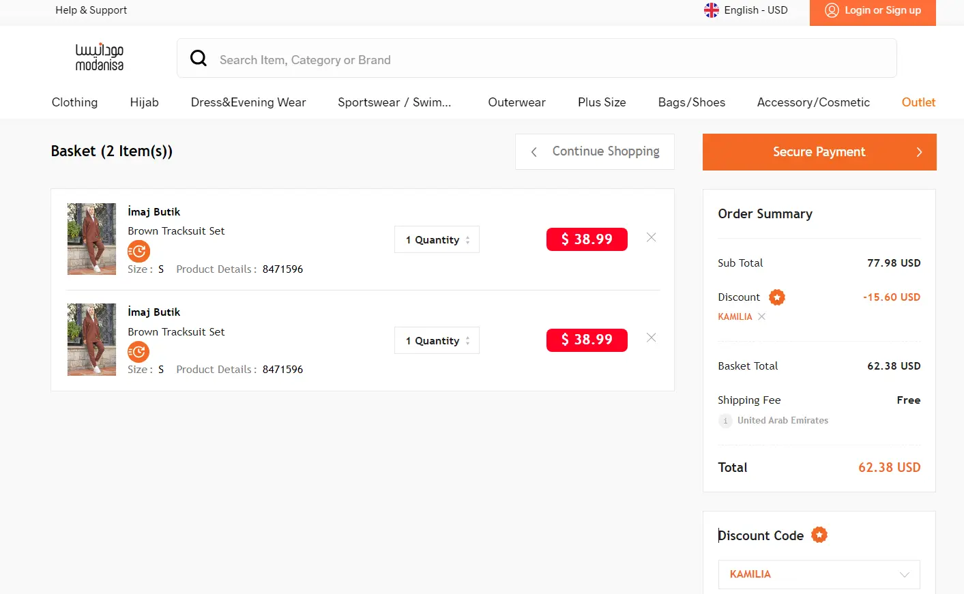The height and width of the screenshot is (594, 964).
Task: Open Sportswear / Swim... category
Action: pyautogui.click(x=394, y=102)
